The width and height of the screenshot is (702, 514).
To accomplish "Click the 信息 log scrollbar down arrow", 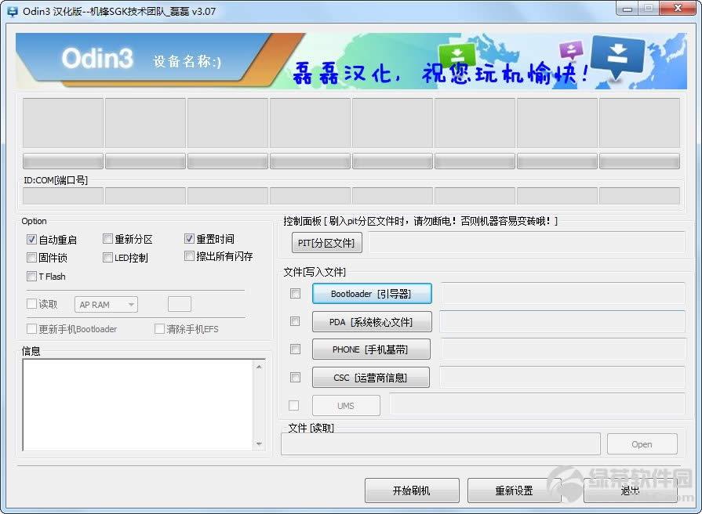I will (x=259, y=443).
